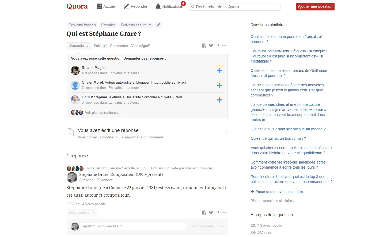Open the Écrivains français topic tag

[x=82, y=25]
